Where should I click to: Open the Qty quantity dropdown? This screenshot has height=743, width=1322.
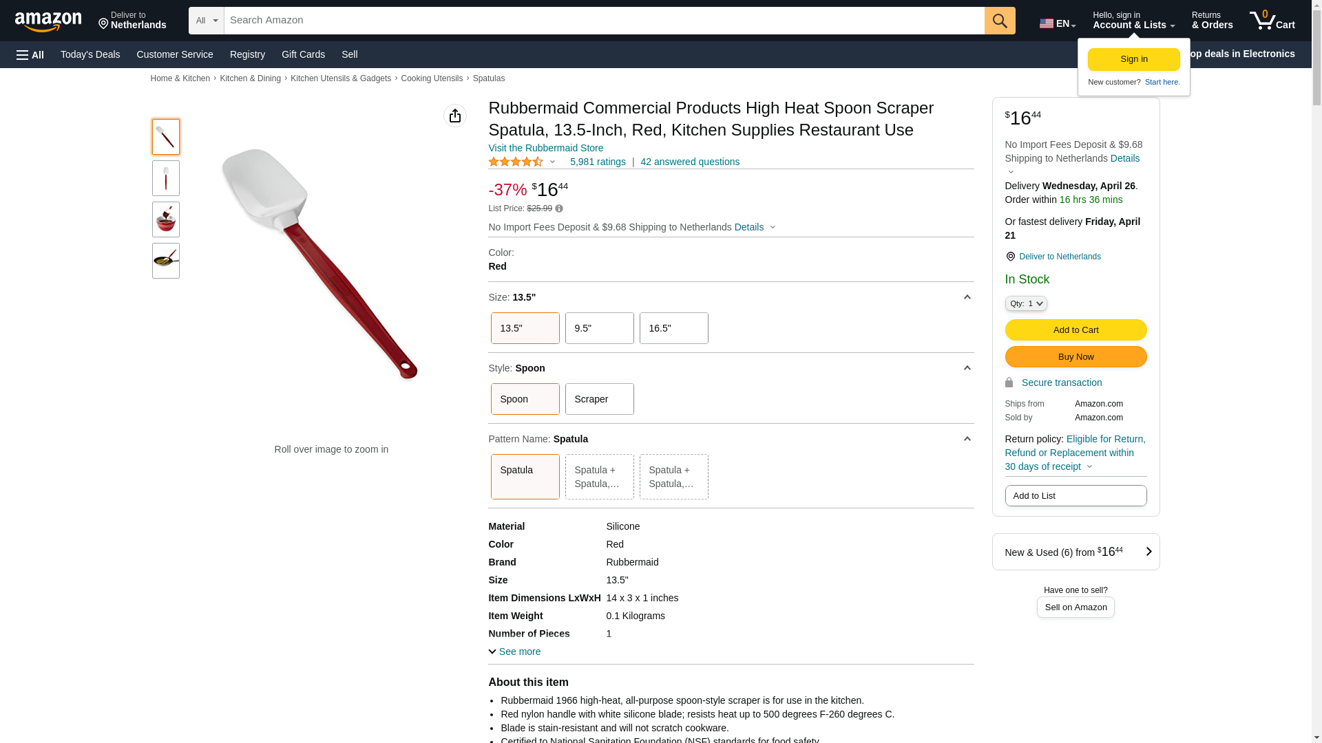click(x=1026, y=303)
